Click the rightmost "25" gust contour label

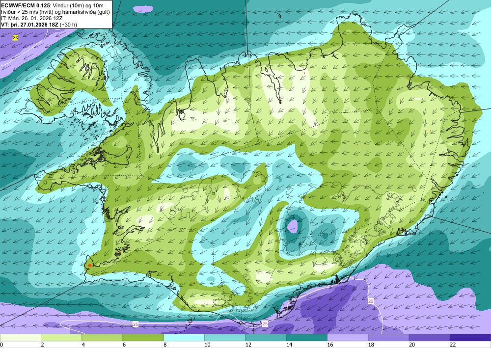coord(371,301)
